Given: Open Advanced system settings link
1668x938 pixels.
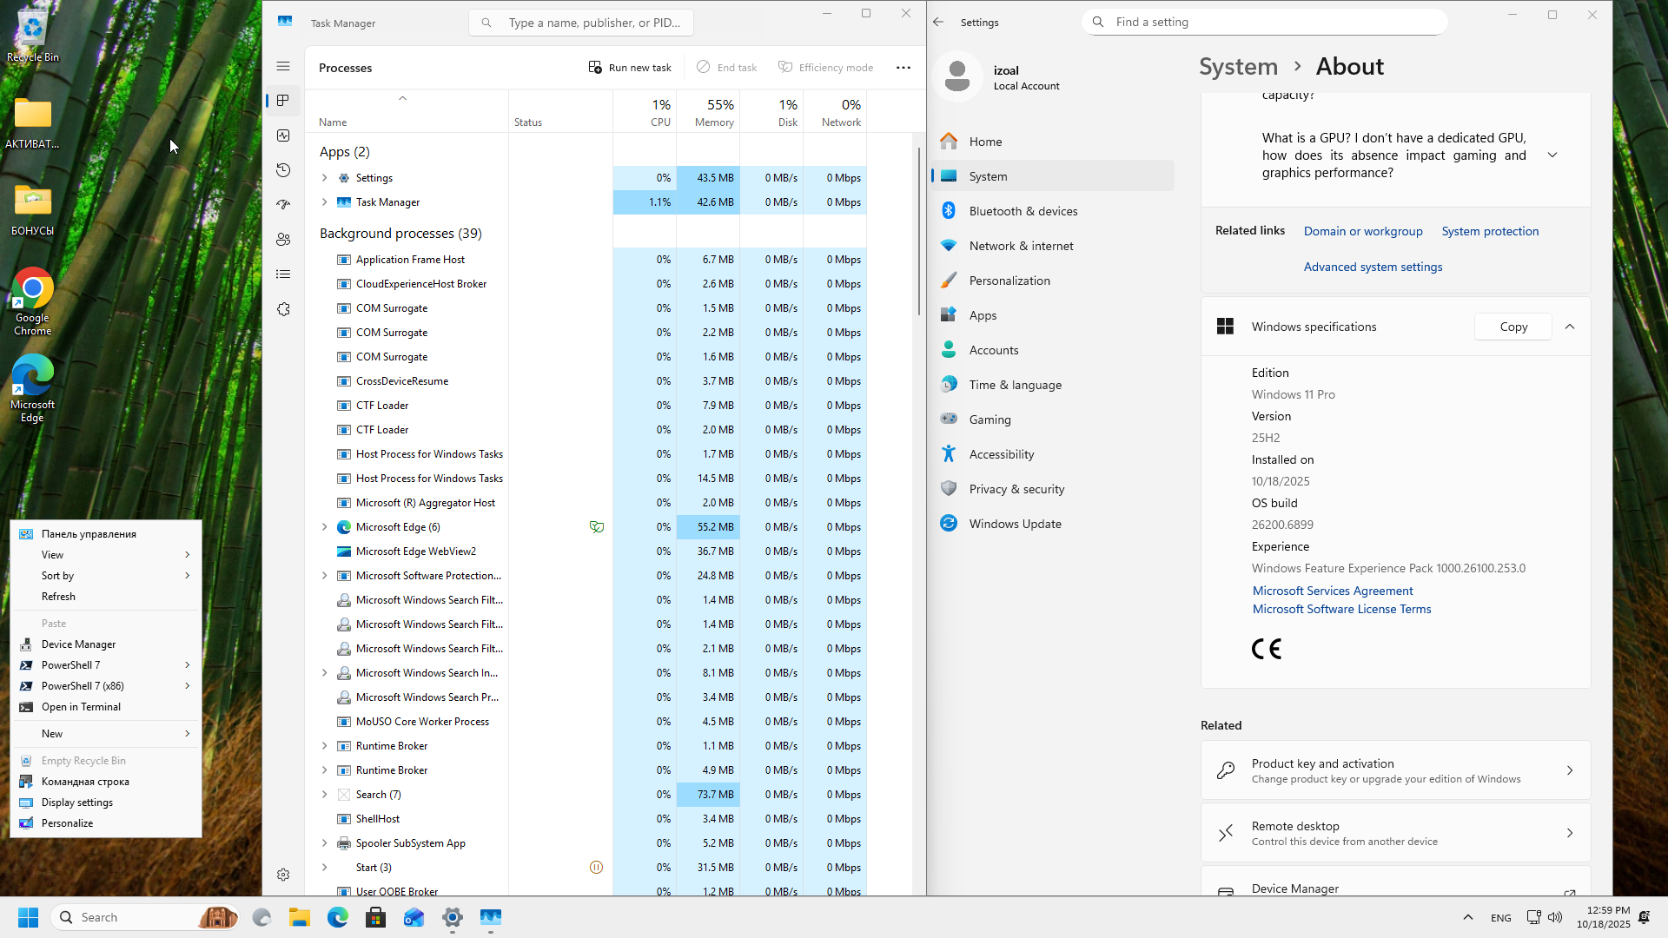Looking at the screenshot, I should coord(1373,267).
